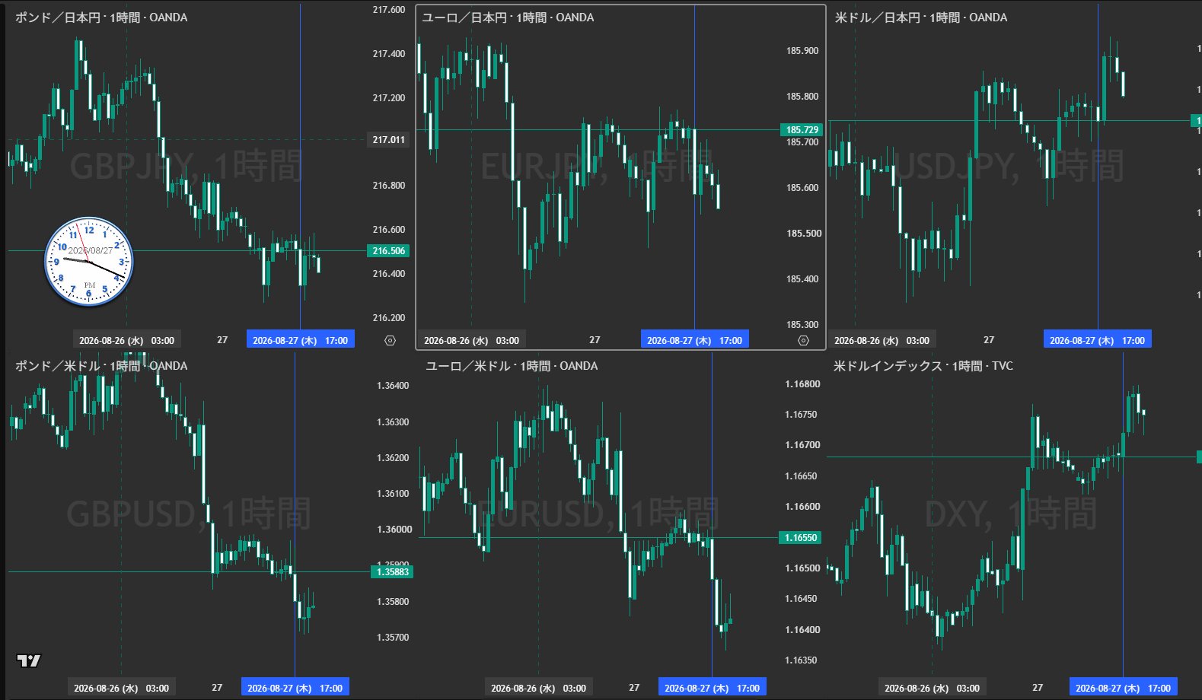Select the 17:00 time marker on the ユーロ／米ドル chart
The image size is (1202, 700).
click(x=712, y=688)
